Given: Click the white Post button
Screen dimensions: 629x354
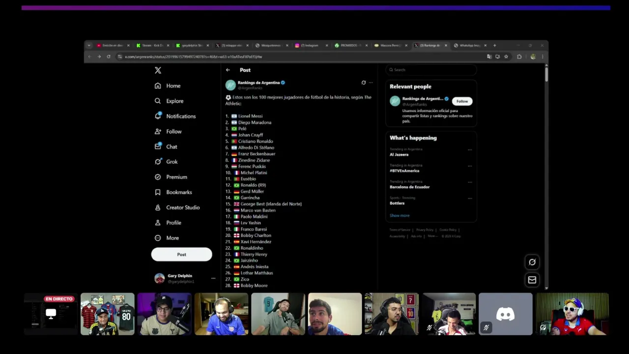Looking at the screenshot, I should (x=182, y=254).
